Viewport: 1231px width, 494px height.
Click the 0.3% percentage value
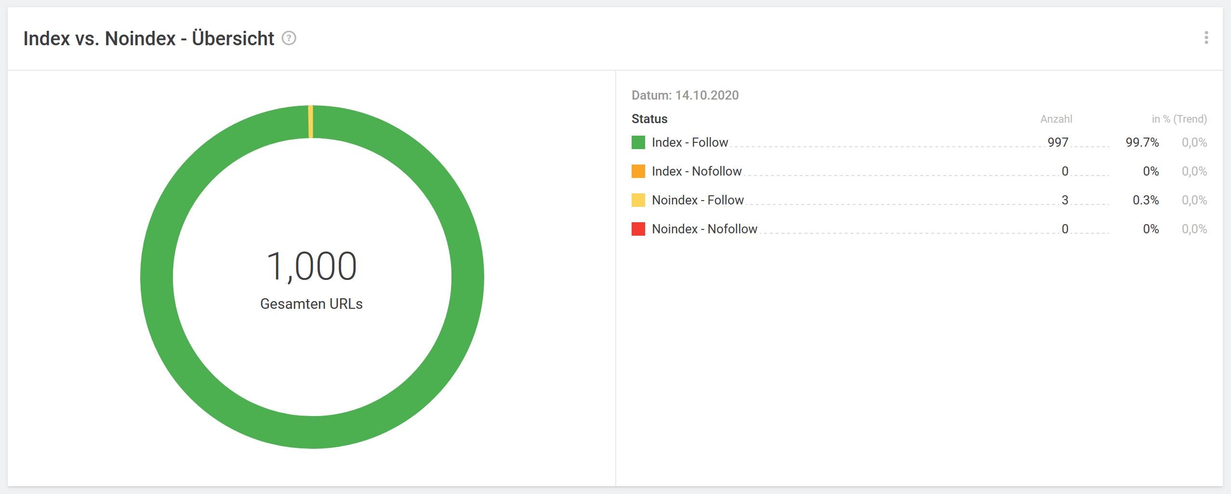pos(1145,200)
